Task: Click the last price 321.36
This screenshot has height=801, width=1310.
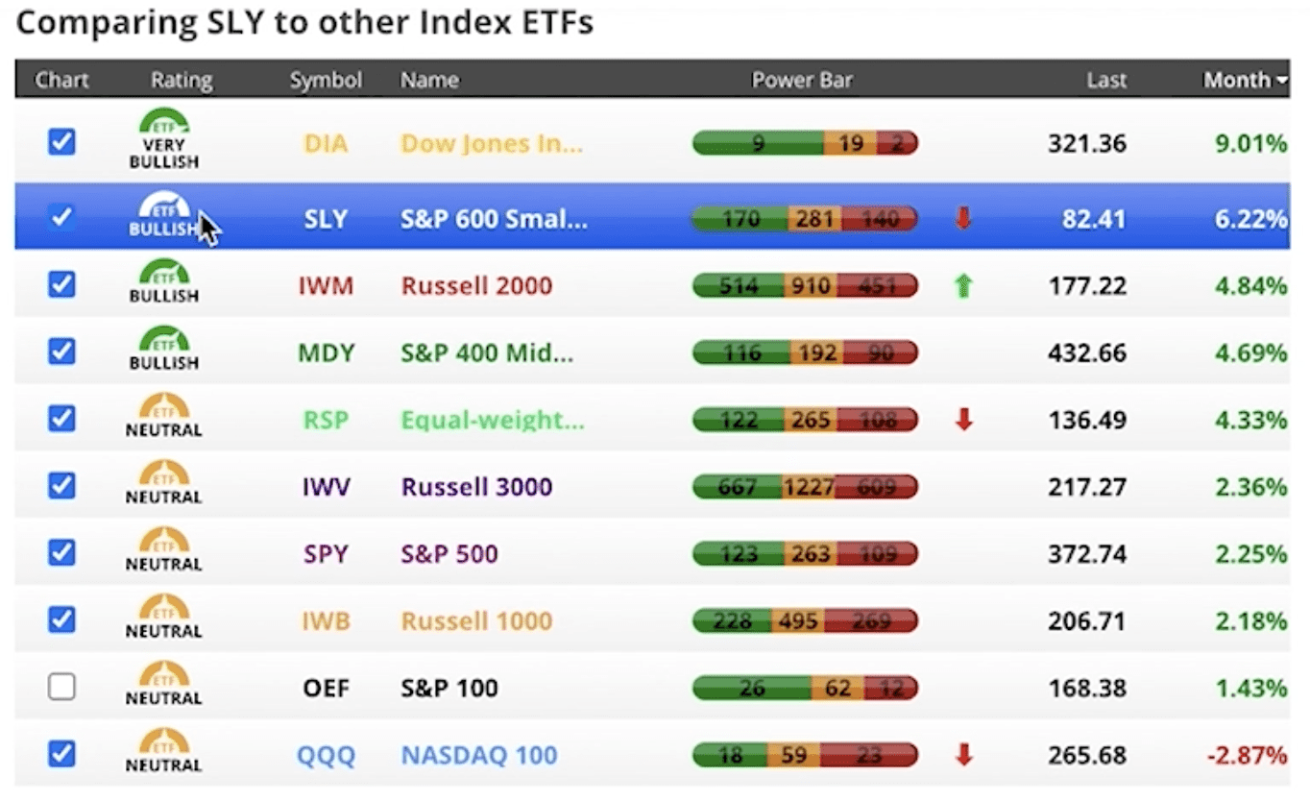Action: (x=1087, y=144)
